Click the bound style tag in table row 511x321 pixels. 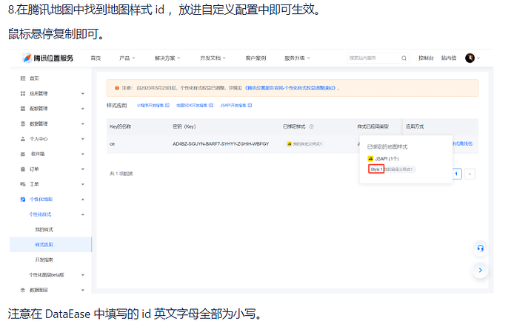304,144
